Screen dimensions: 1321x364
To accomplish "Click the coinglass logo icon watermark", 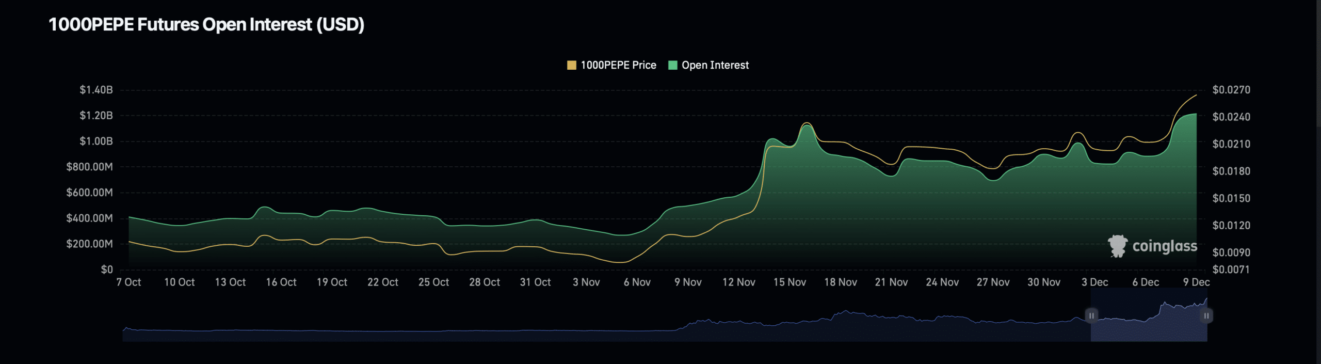I will pos(1117,246).
